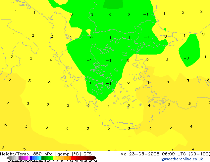Click the cyan legend color swatch
210x162 pixels.
40,158
